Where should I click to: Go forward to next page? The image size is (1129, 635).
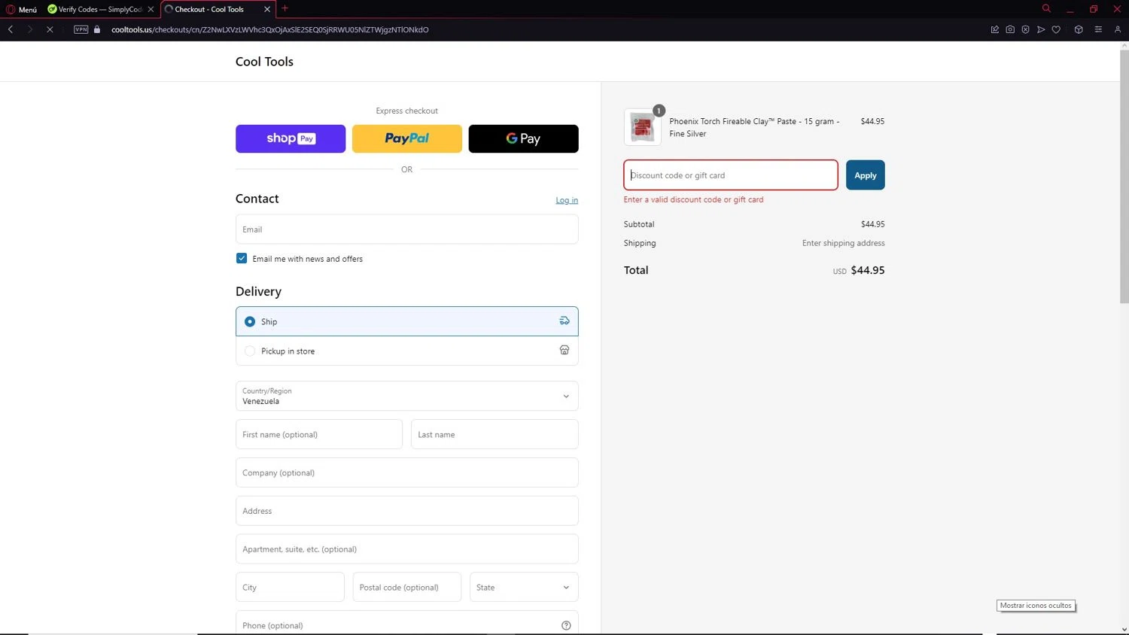pyautogui.click(x=30, y=29)
